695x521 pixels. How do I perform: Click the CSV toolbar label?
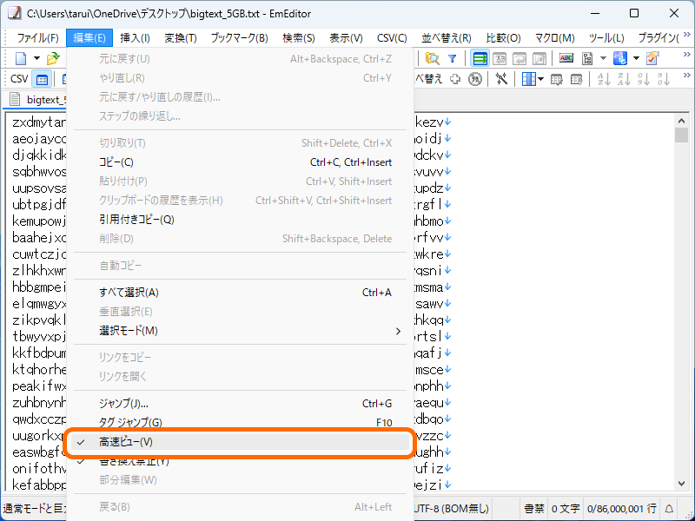pos(19,79)
